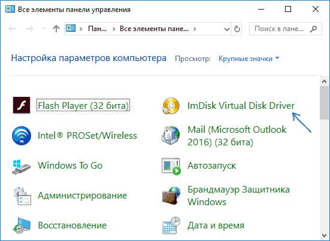Go back to the previous page
The height and width of the screenshot is (241, 330).
(x=13, y=29)
